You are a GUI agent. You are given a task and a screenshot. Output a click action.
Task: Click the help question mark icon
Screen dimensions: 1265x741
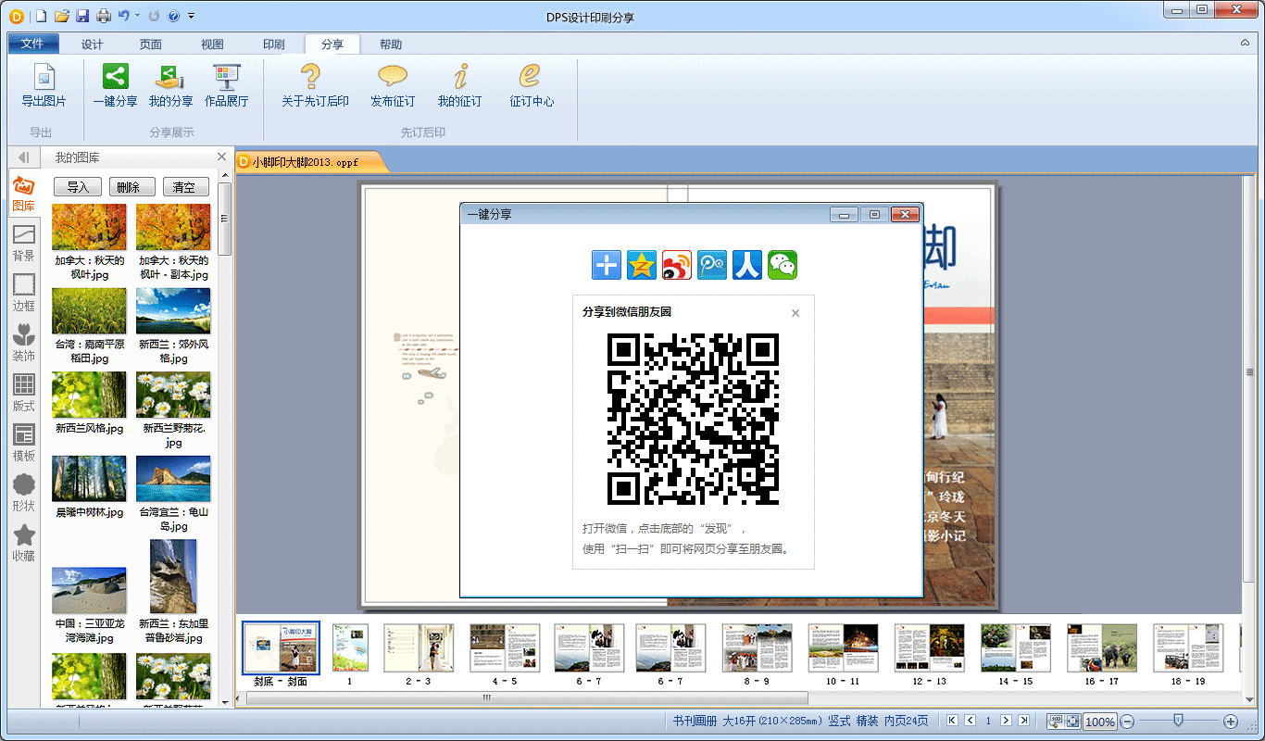tap(173, 16)
